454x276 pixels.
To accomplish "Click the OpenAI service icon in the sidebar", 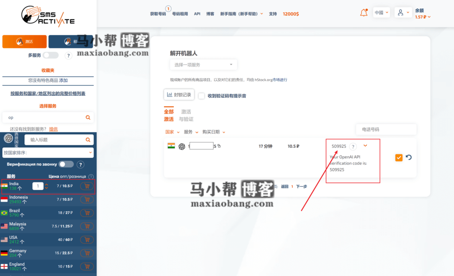I will (8, 139).
